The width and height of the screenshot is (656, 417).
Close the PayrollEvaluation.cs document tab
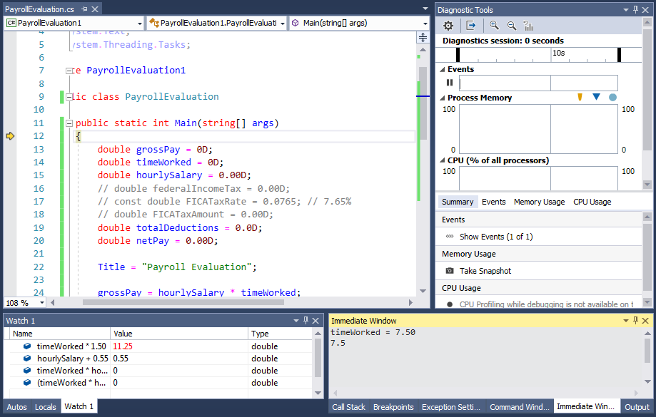(95, 9)
